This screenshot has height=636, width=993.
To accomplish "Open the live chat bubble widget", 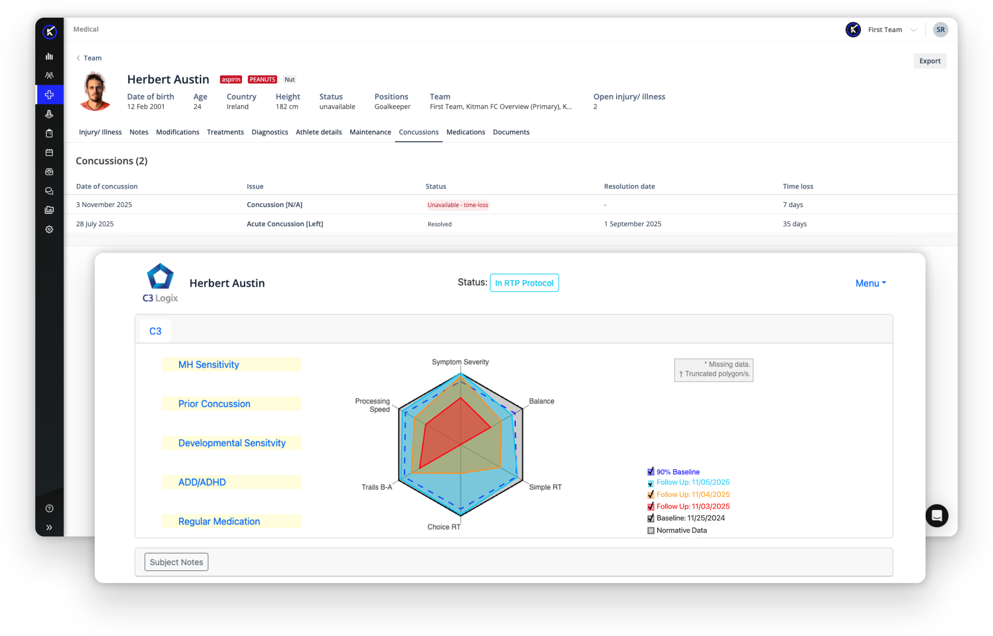I will pyautogui.click(x=936, y=516).
